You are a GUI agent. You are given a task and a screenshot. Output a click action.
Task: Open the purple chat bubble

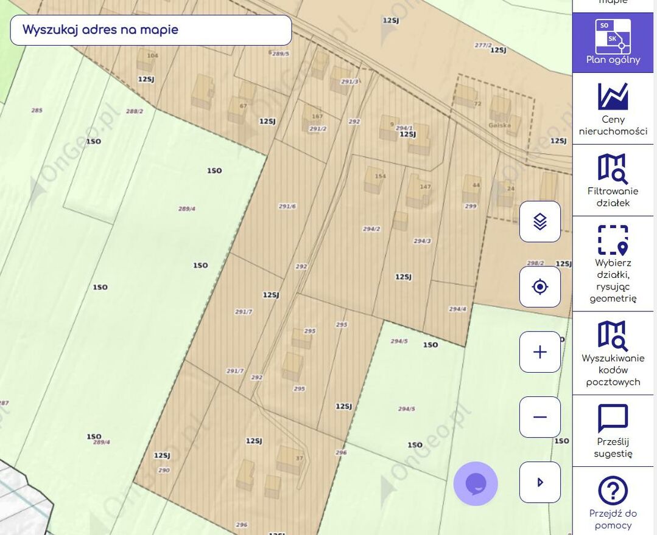(476, 484)
